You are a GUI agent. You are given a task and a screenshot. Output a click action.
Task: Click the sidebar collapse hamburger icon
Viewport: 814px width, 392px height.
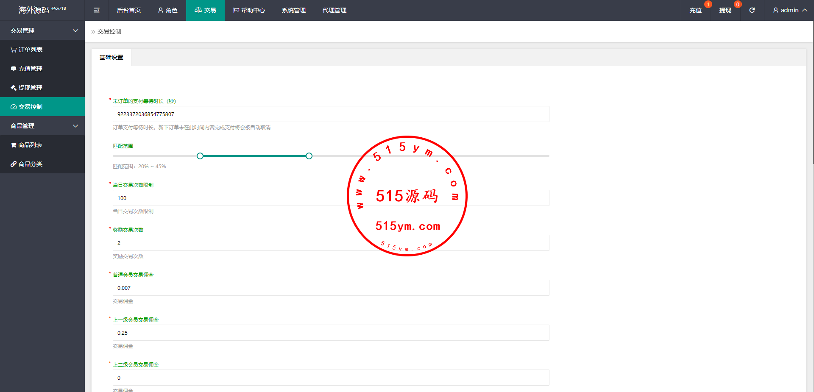(x=97, y=10)
